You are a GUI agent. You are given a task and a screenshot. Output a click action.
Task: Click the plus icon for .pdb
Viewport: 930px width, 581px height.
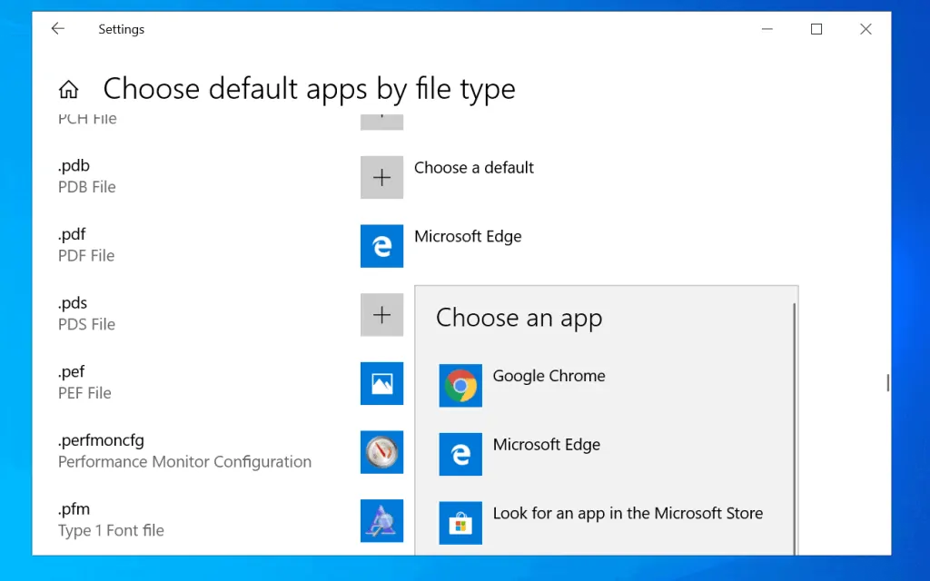pos(381,177)
